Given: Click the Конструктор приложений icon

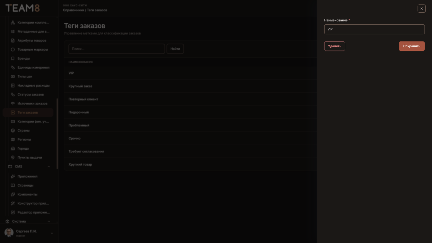Looking at the screenshot, I should coord(13,203).
